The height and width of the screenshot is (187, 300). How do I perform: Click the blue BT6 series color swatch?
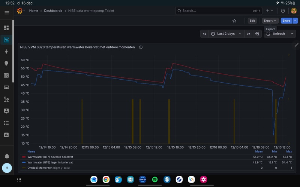click(x=24, y=163)
